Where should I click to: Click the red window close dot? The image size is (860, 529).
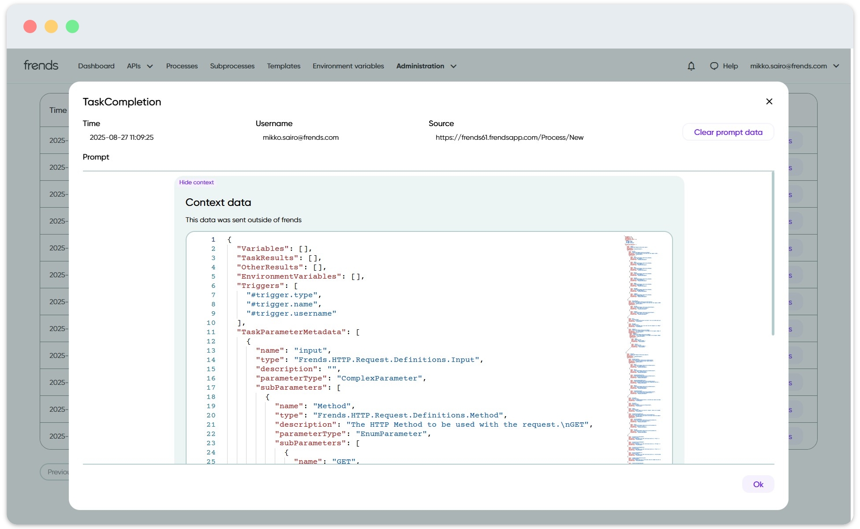(x=30, y=26)
